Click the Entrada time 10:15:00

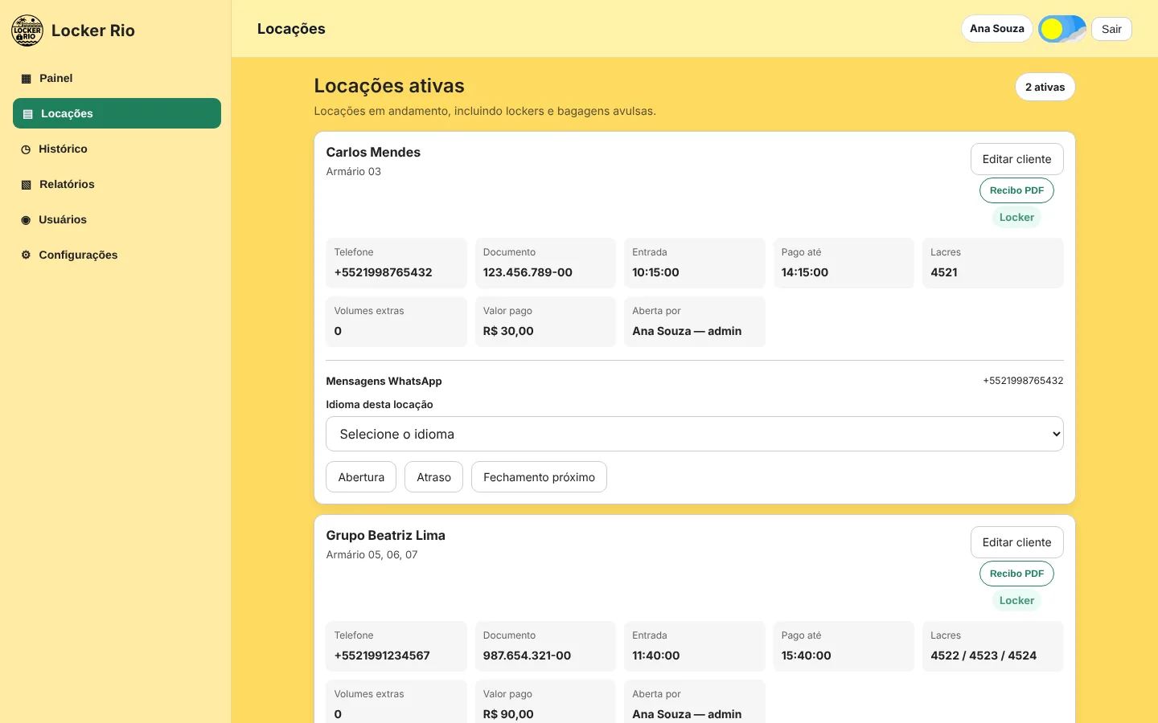[655, 272]
